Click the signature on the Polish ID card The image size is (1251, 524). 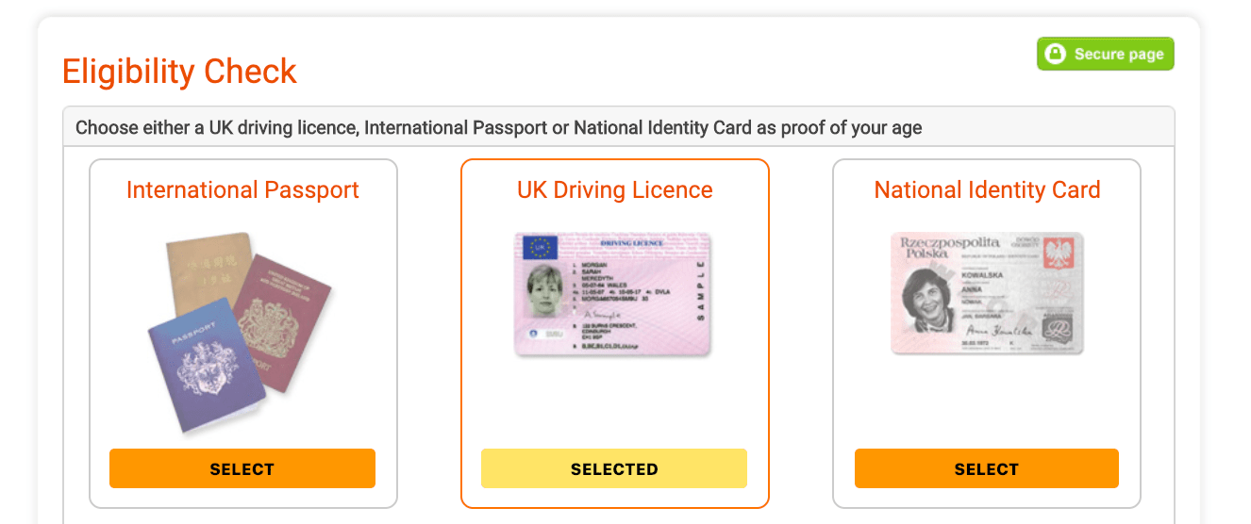[x=991, y=331]
